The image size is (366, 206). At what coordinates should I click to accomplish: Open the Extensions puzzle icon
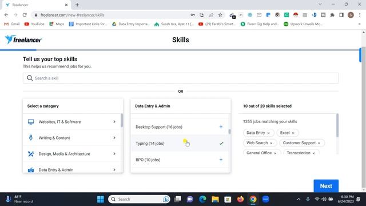(332, 15)
